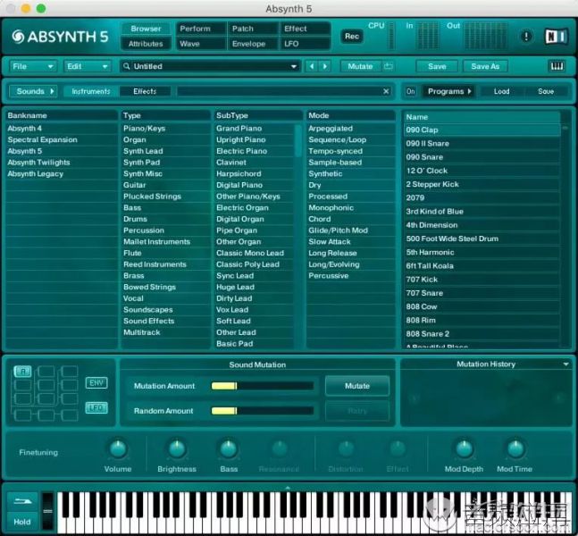Image resolution: width=578 pixels, height=536 pixels.
Task: Select the Long/Evolving mode
Action: coord(350,264)
